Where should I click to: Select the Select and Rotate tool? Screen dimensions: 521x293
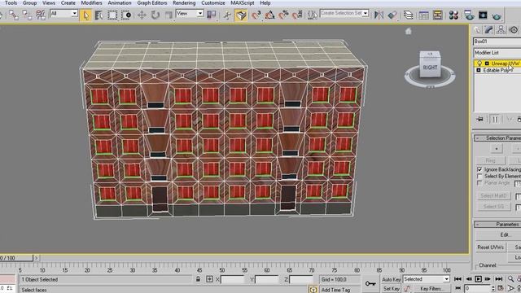coord(155,15)
